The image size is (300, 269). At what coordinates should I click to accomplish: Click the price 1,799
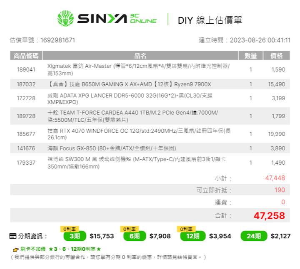278,116
